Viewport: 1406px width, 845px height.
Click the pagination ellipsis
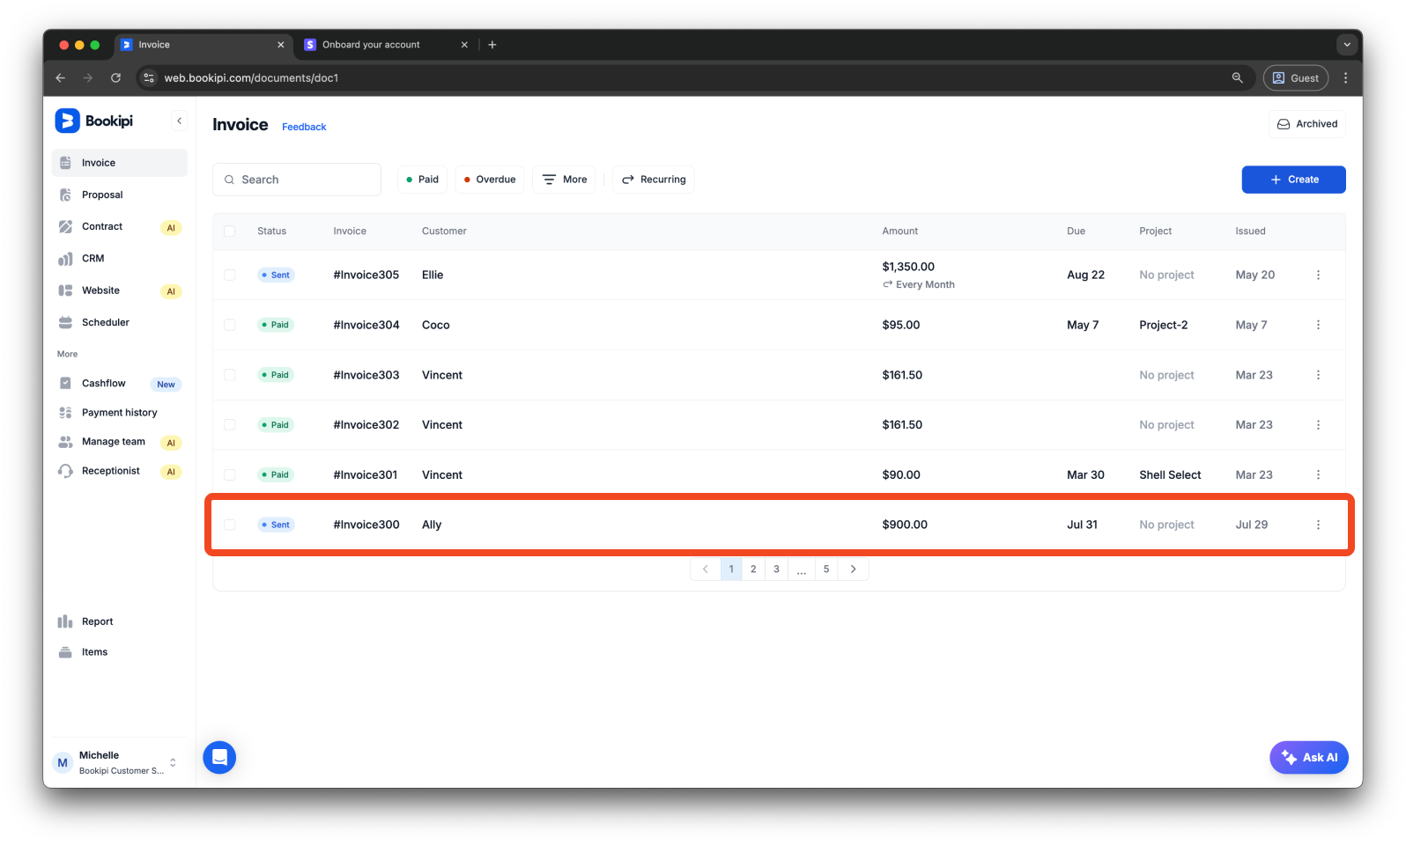point(802,569)
